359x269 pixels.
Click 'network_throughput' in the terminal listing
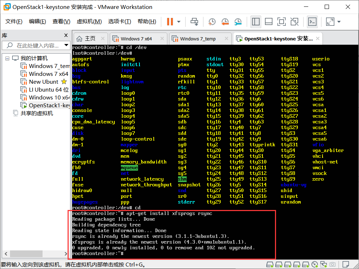[x=146, y=185]
